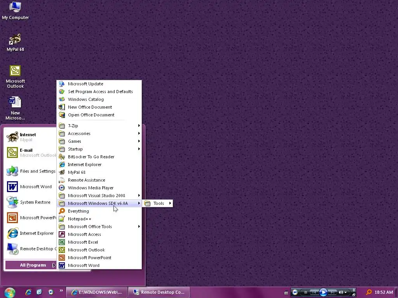Expand Microsoft Visual Studio 2008 folder
398x298 pixels.
(99, 196)
